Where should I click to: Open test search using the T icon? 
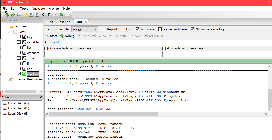pos(49,15)
